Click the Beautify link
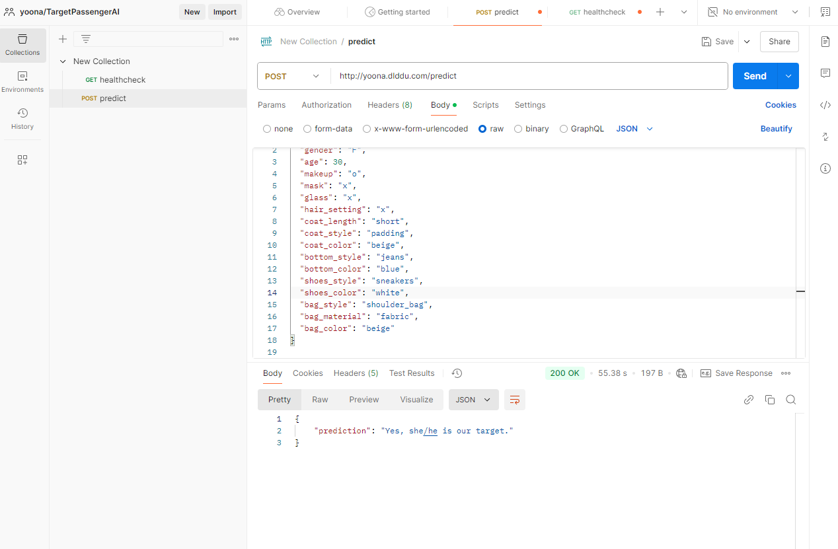 click(777, 129)
